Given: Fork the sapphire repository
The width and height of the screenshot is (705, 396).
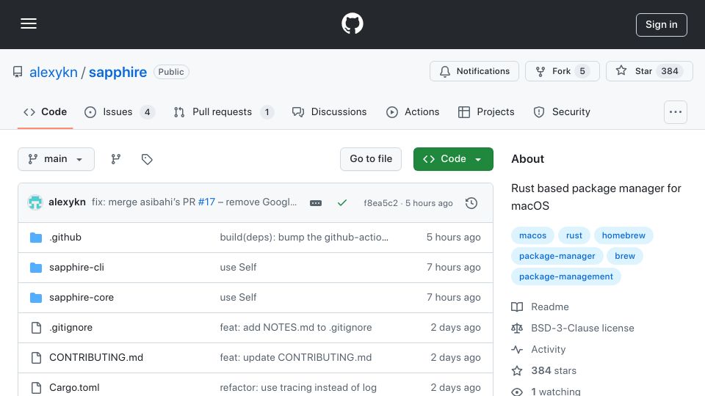Looking at the screenshot, I should [x=563, y=71].
